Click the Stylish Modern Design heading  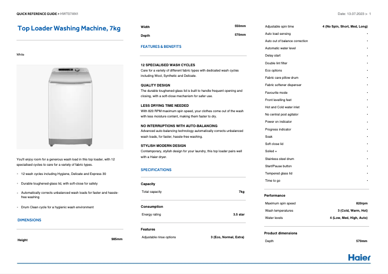(163, 145)
